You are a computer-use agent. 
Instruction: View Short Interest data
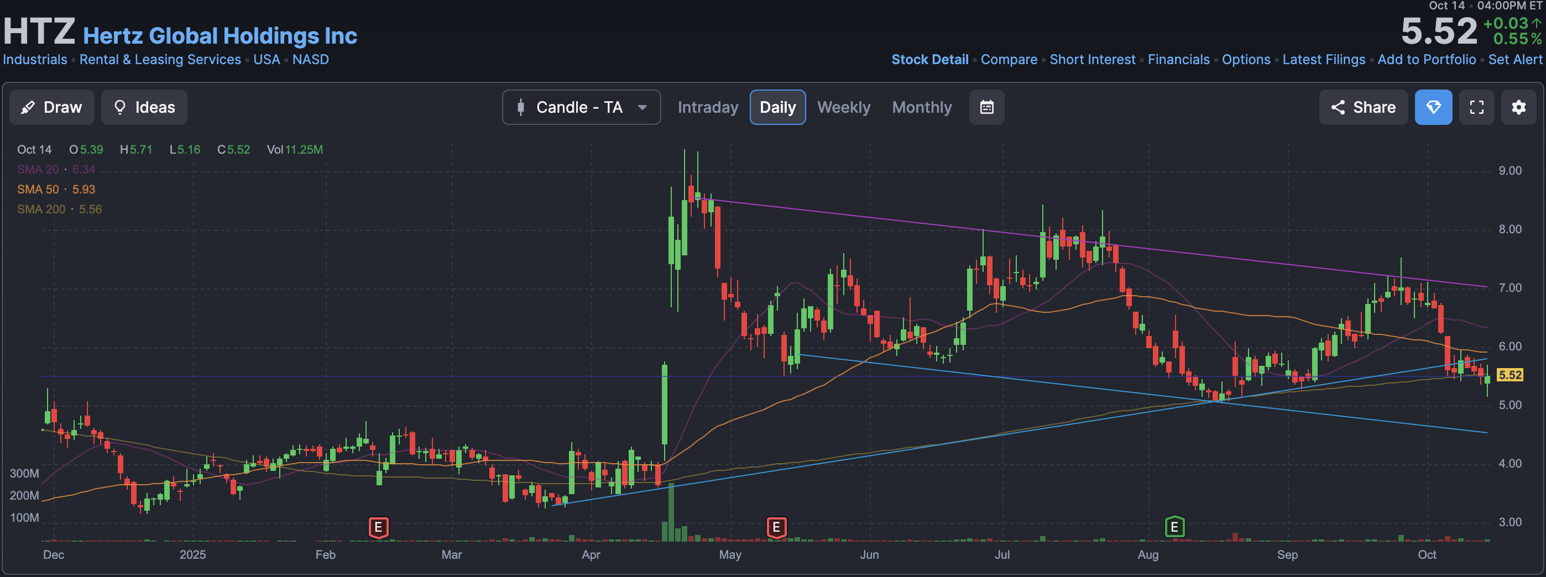pos(1092,59)
